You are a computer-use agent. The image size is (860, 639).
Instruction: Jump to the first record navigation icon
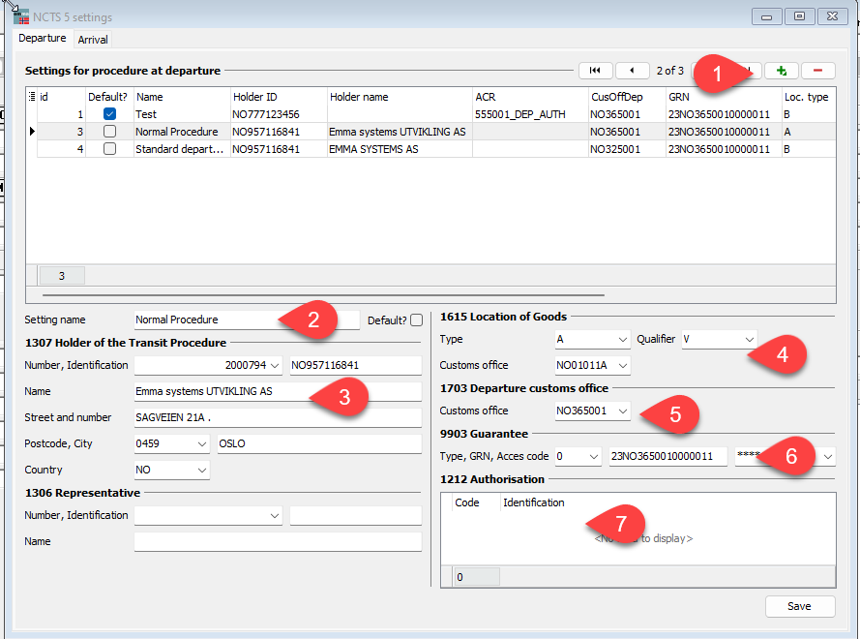point(595,70)
